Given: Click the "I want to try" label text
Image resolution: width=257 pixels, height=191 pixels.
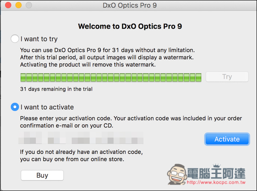Looking at the screenshot, I should [x=39, y=39].
